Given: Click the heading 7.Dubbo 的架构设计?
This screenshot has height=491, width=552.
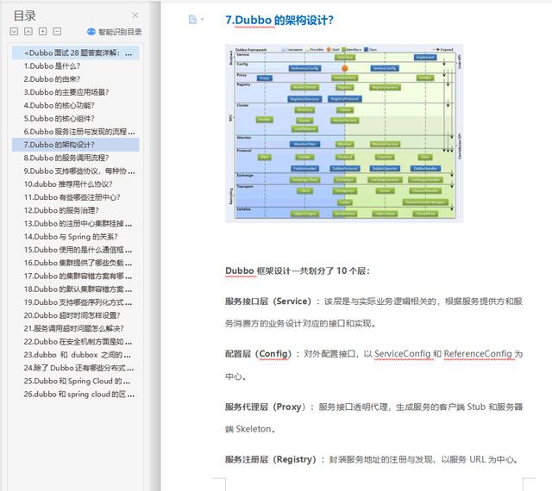Looking at the screenshot, I should [x=279, y=20].
